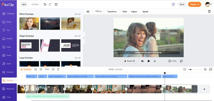
Task: Click the FlexClip logo
Action: [8, 4]
